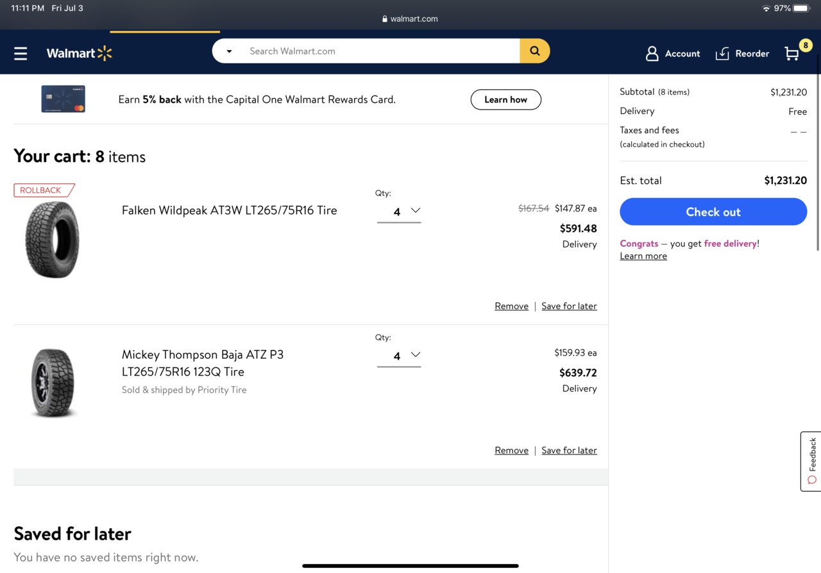Click the Account label text
Image resolution: width=821 pixels, height=573 pixels.
click(x=682, y=53)
